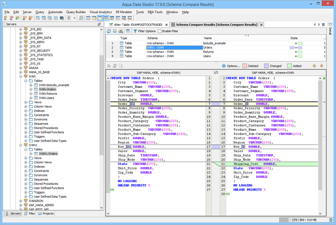
Task: Open the DBA Tools menu
Action: pyautogui.click(x=155, y=12)
